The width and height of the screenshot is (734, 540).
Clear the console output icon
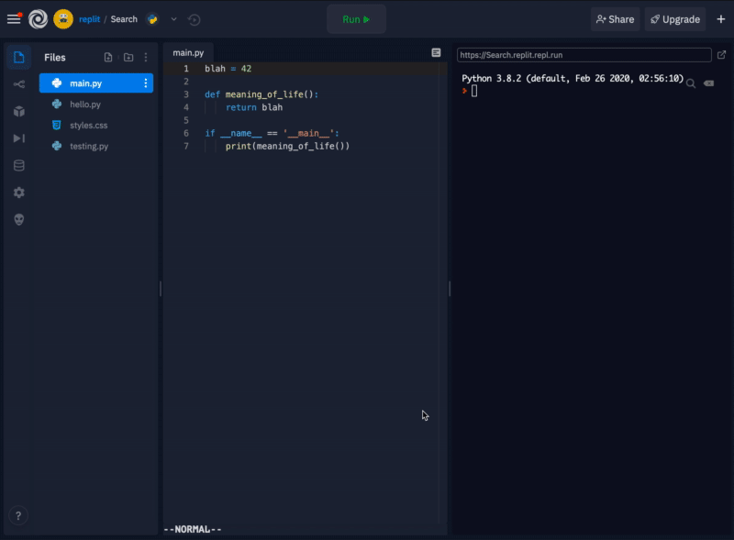tap(708, 83)
